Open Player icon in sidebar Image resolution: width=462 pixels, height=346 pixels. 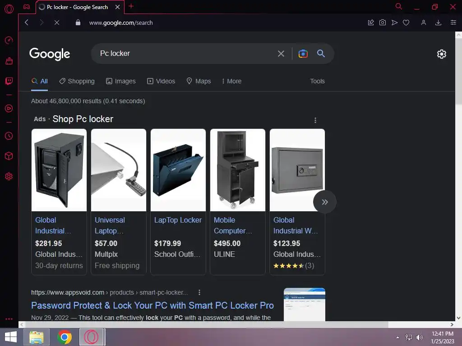pyautogui.click(x=9, y=108)
